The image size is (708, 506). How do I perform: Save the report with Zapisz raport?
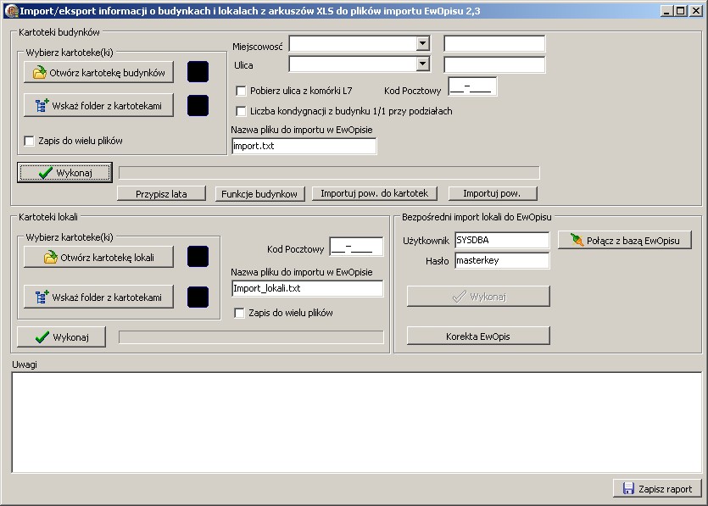point(657,488)
